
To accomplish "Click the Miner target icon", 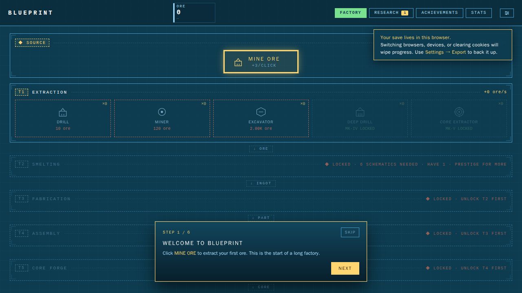I will click(162, 112).
